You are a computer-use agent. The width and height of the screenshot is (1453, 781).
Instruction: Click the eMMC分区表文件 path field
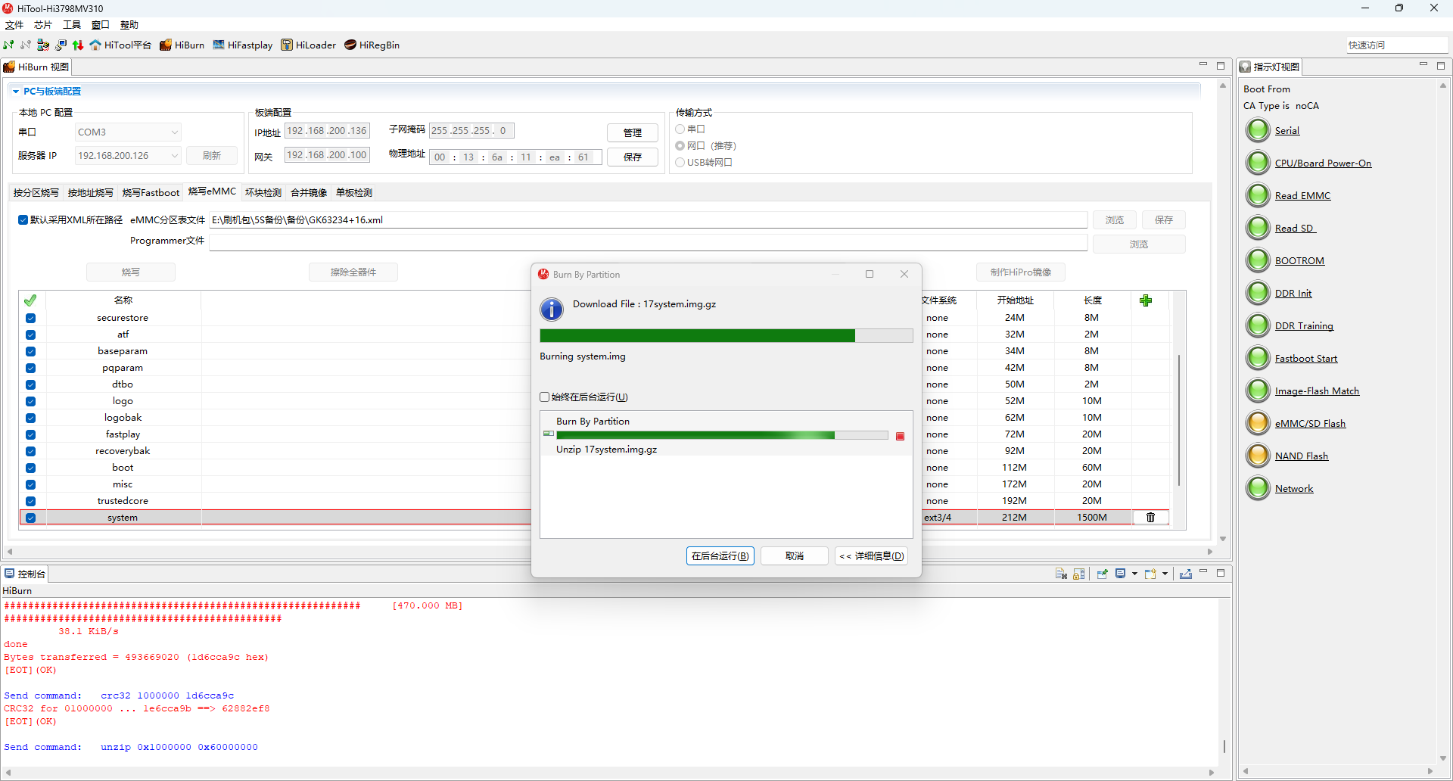click(x=649, y=220)
